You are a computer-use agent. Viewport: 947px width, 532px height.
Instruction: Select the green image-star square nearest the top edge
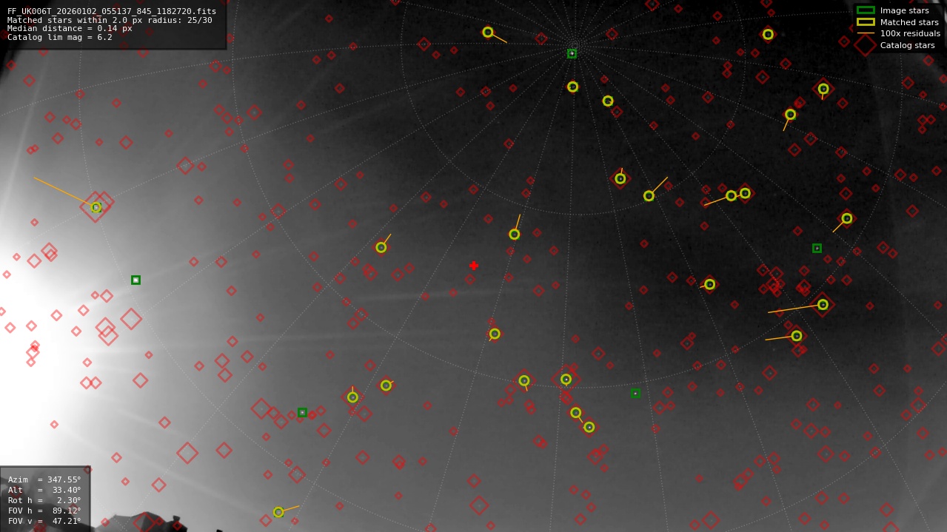[x=572, y=53]
